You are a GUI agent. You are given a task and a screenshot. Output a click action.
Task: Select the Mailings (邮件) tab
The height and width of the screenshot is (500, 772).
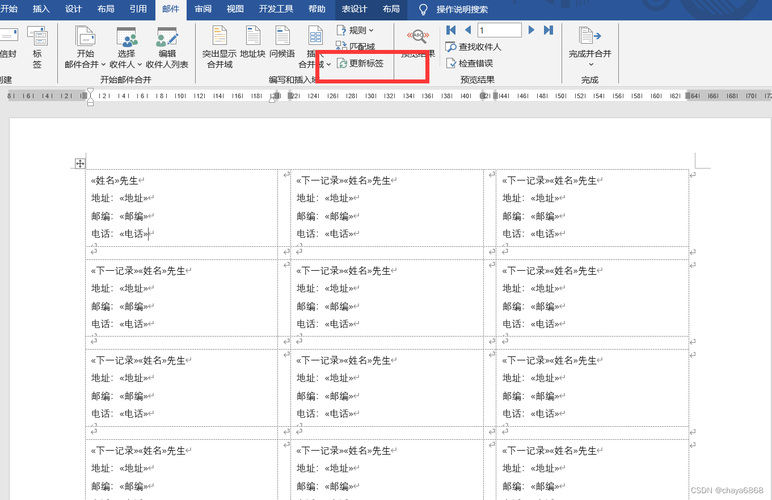tap(171, 9)
